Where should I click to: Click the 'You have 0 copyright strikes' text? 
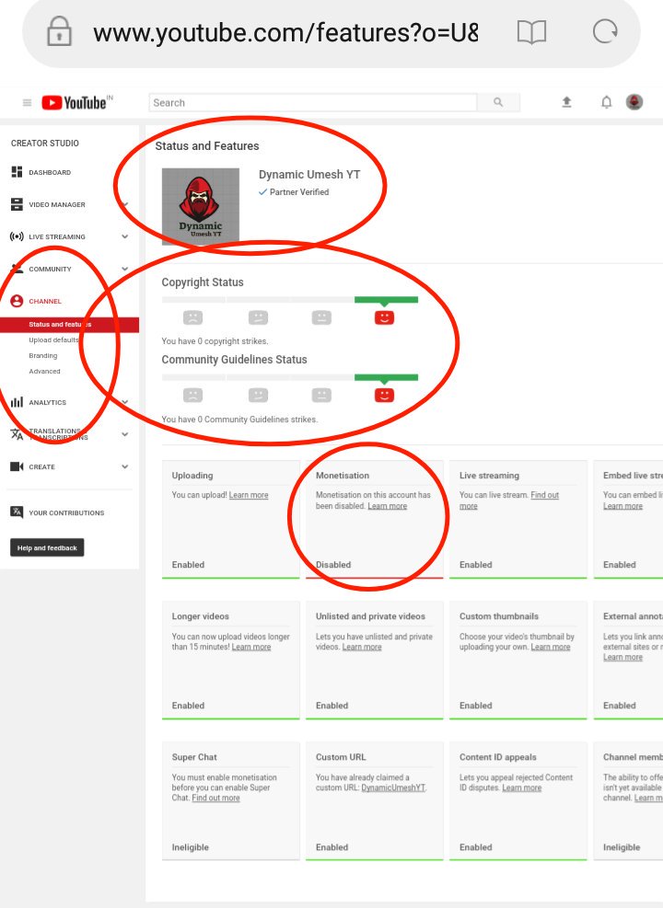[215, 341]
